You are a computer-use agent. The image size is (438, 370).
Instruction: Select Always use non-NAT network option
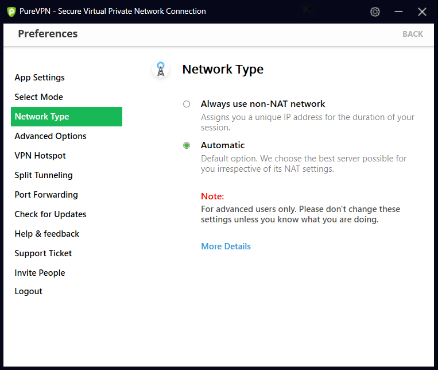click(x=187, y=104)
